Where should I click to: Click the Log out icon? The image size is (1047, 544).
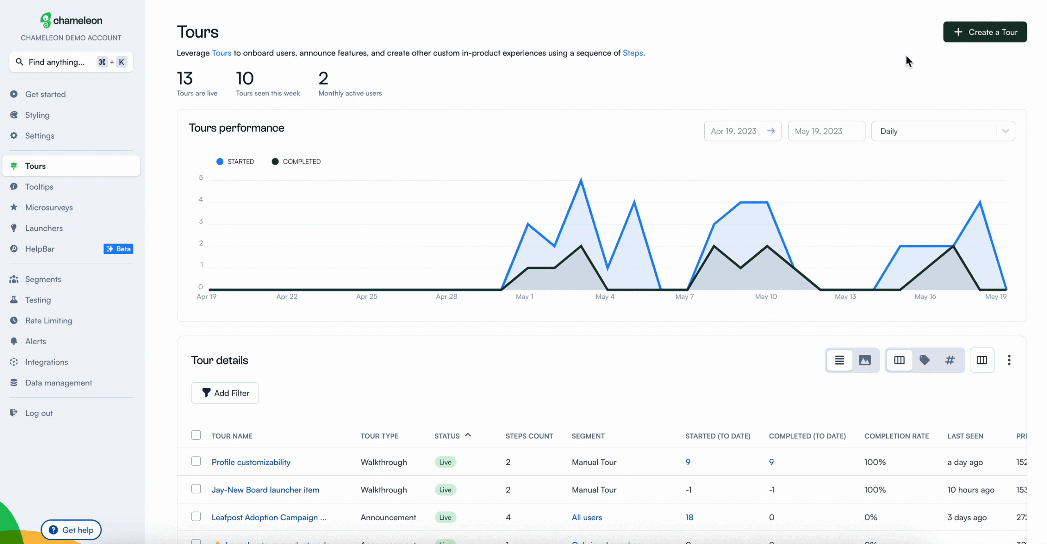14,413
